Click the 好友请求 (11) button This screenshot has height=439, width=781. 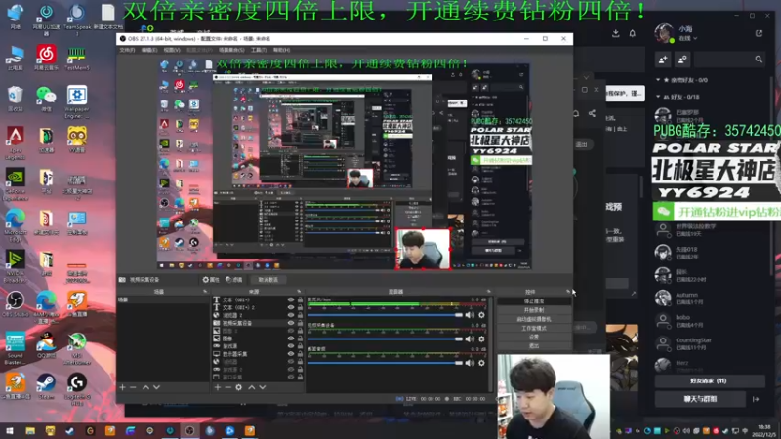pyautogui.click(x=710, y=380)
